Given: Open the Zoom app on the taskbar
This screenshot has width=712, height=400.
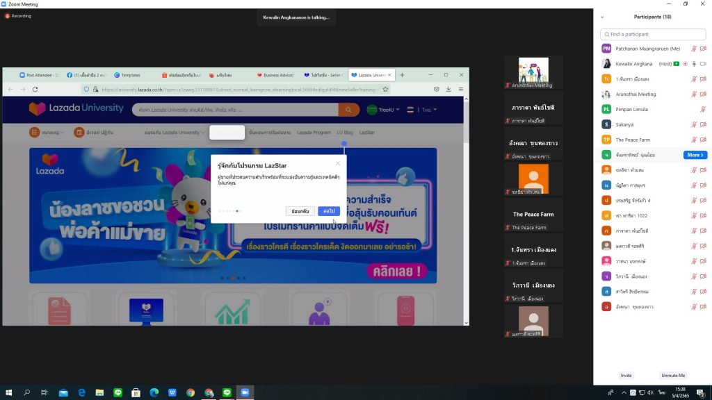Looking at the screenshot, I should [x=245, y=393].
